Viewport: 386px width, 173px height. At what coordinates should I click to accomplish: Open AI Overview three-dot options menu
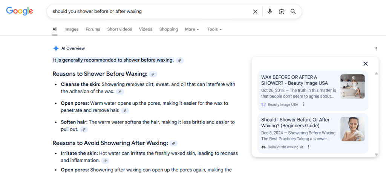click(376, 49)
